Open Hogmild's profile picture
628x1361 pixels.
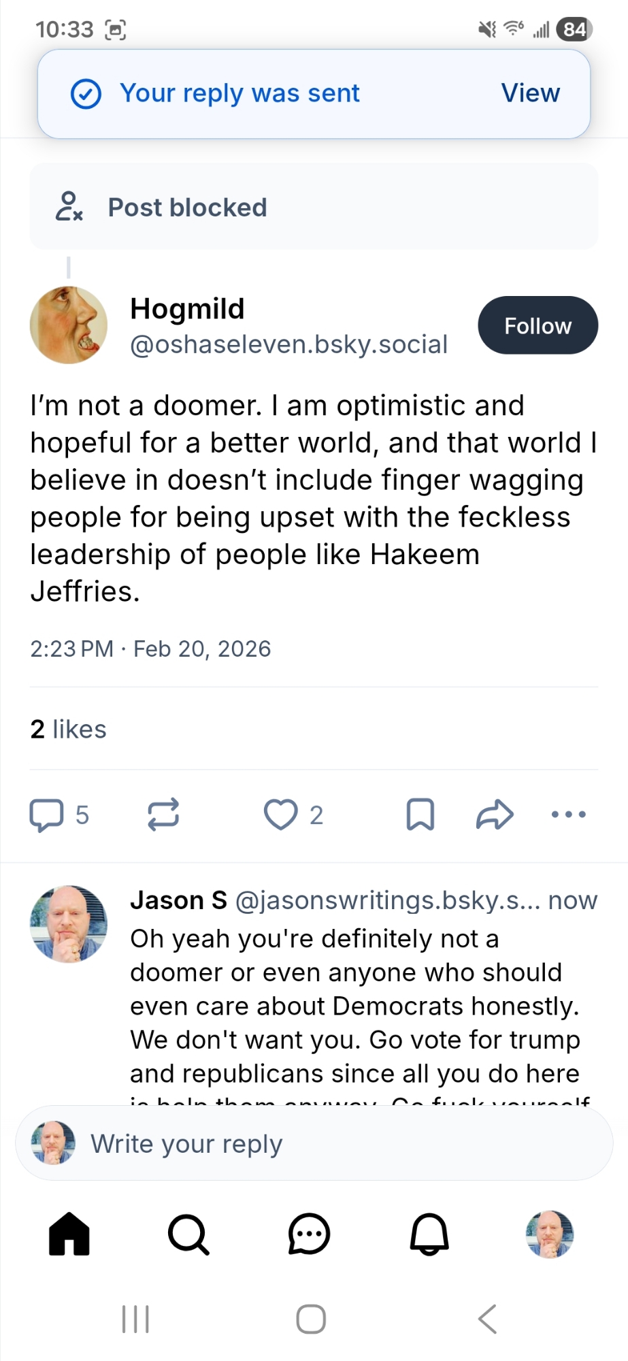click(x=69, y=325)
